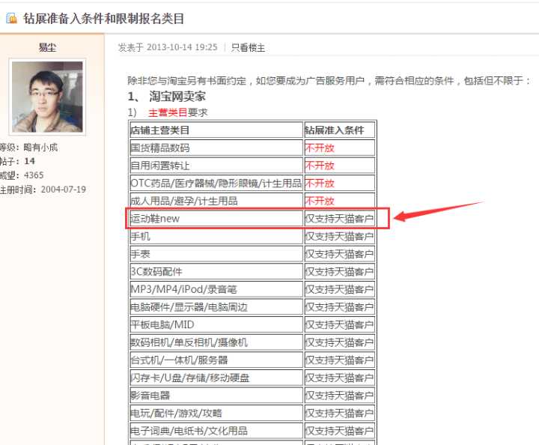Click the 电子词典/电纸书/文化用品 cell
The height and width of the screenshot is (445, 539).
coord(189,431)
